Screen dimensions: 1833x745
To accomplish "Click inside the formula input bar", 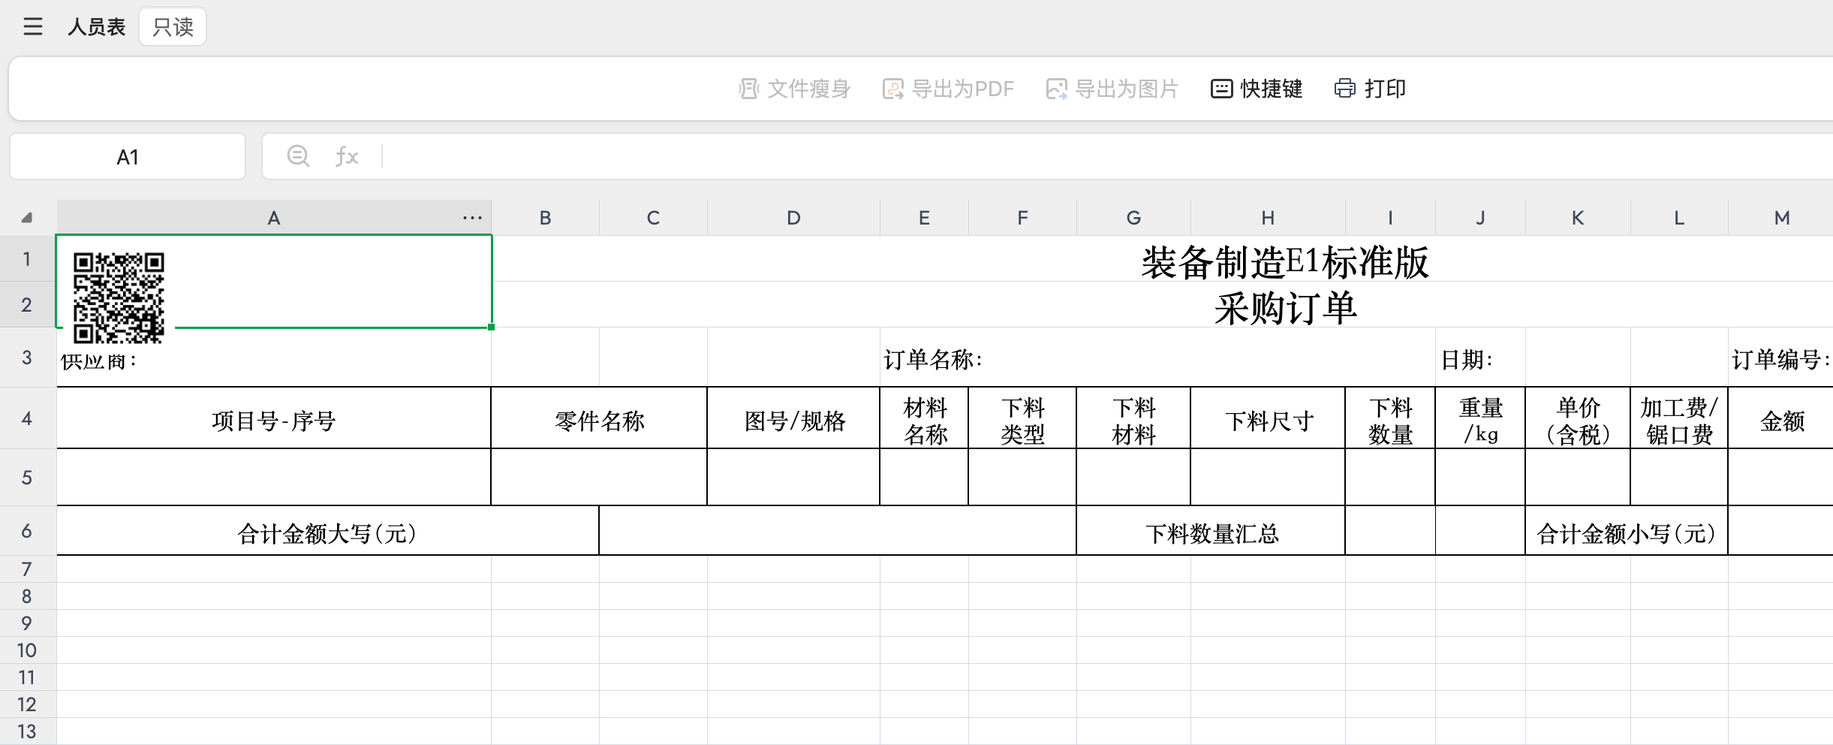I will click(x=1051, y=157).
